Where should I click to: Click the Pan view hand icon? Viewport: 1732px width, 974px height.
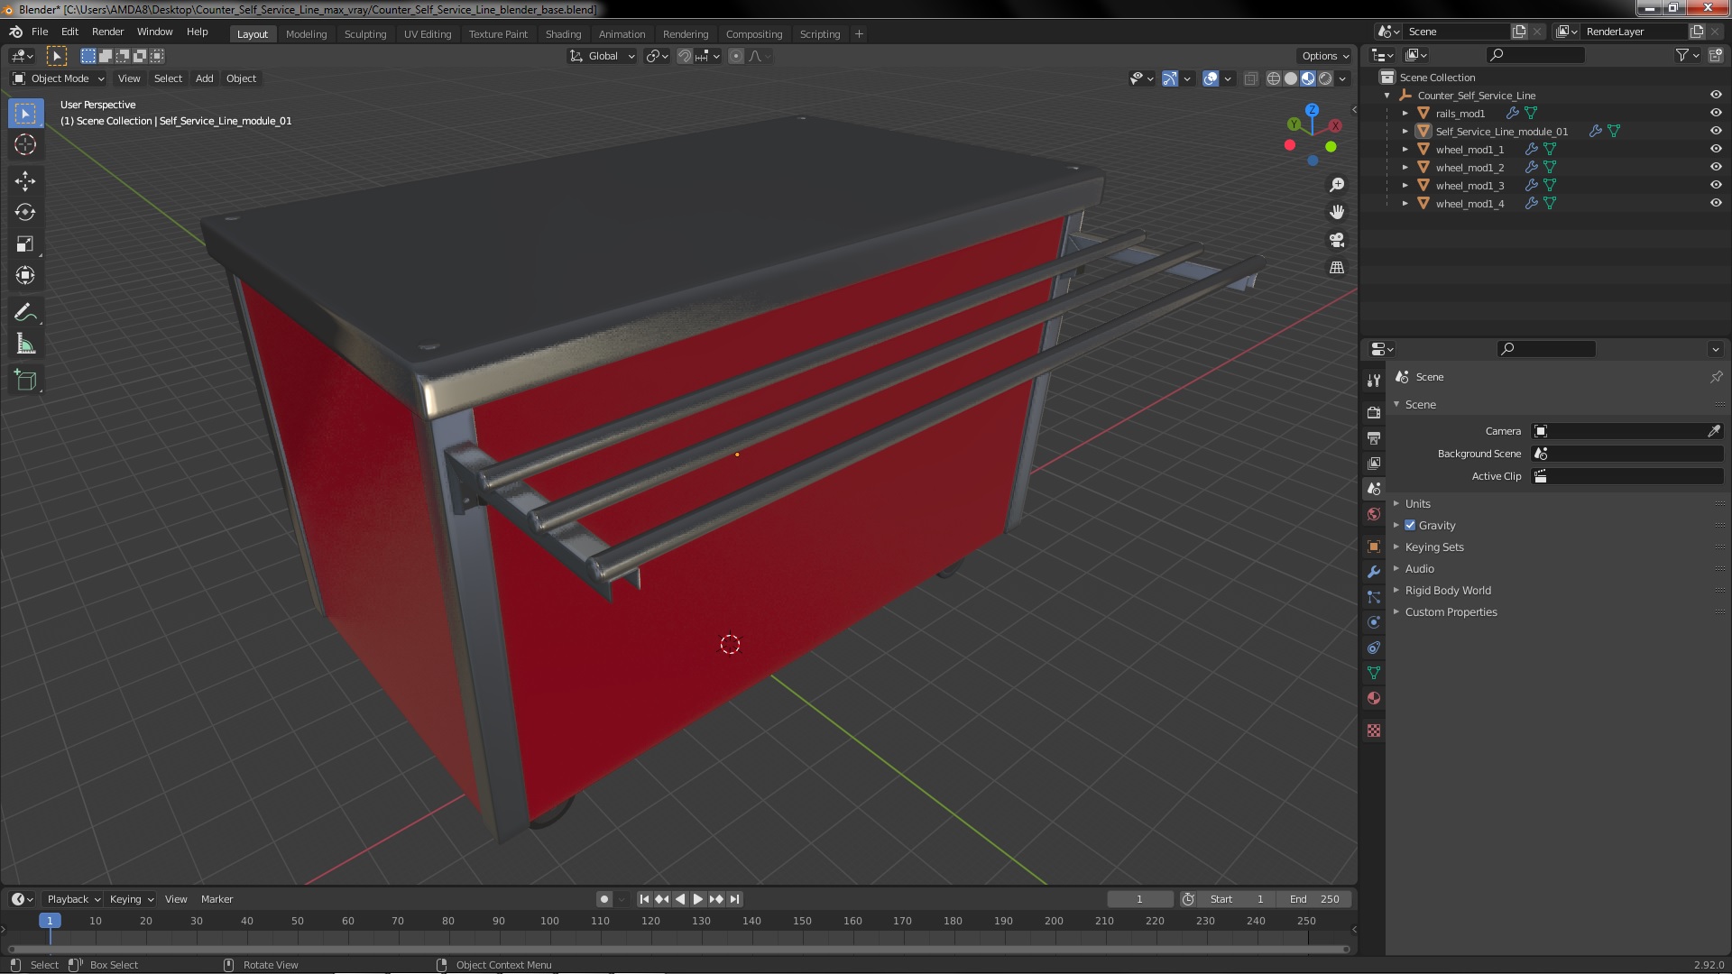point(1337,212)
